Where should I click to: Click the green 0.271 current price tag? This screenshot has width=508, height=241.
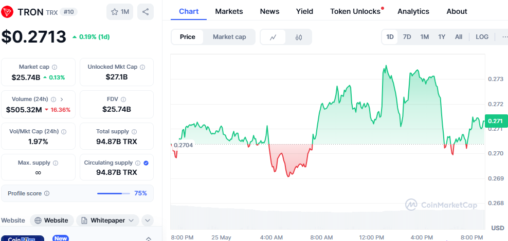coord(496,121)
